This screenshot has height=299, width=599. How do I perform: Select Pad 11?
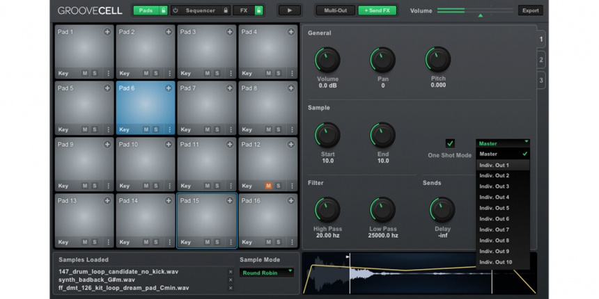point(207,164)
